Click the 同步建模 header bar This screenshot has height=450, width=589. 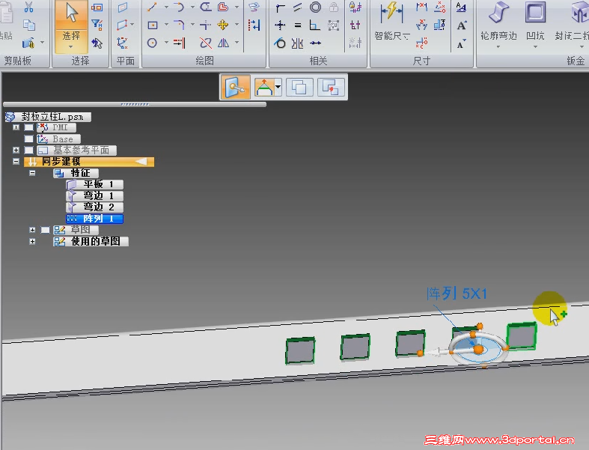point(89,162)
